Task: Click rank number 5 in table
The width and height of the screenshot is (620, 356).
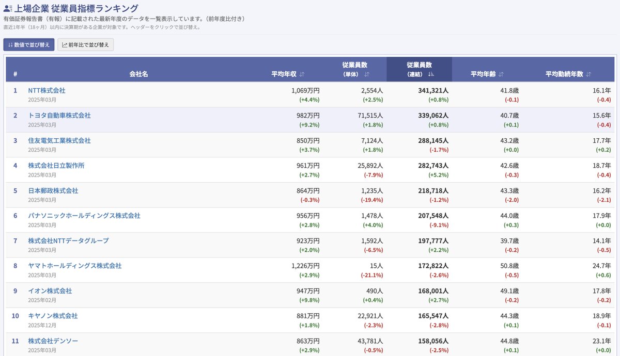Action: 16,190
